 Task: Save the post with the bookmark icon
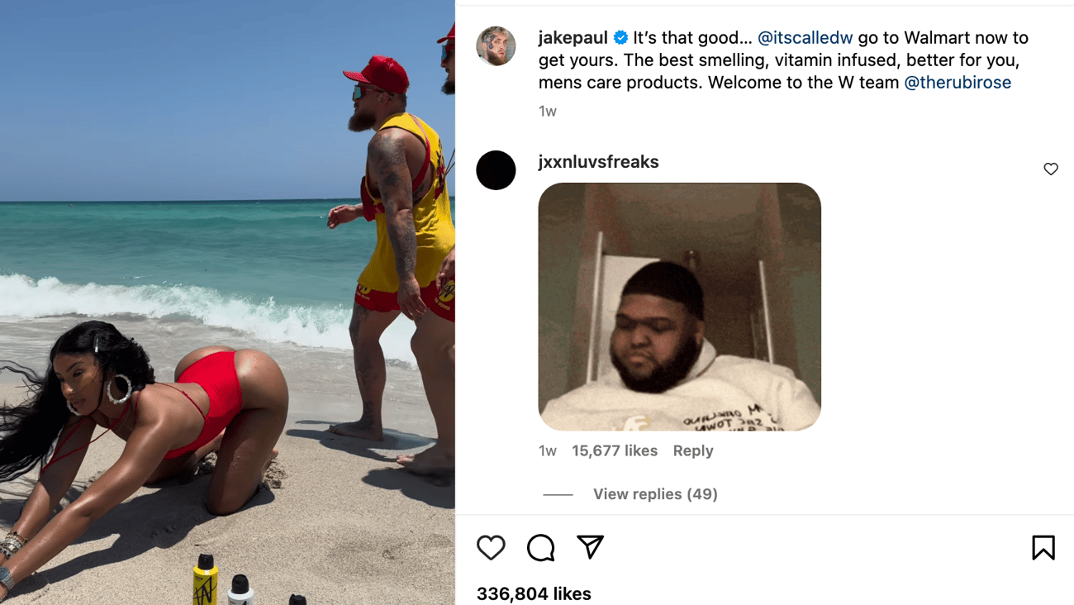[1043, 547]
